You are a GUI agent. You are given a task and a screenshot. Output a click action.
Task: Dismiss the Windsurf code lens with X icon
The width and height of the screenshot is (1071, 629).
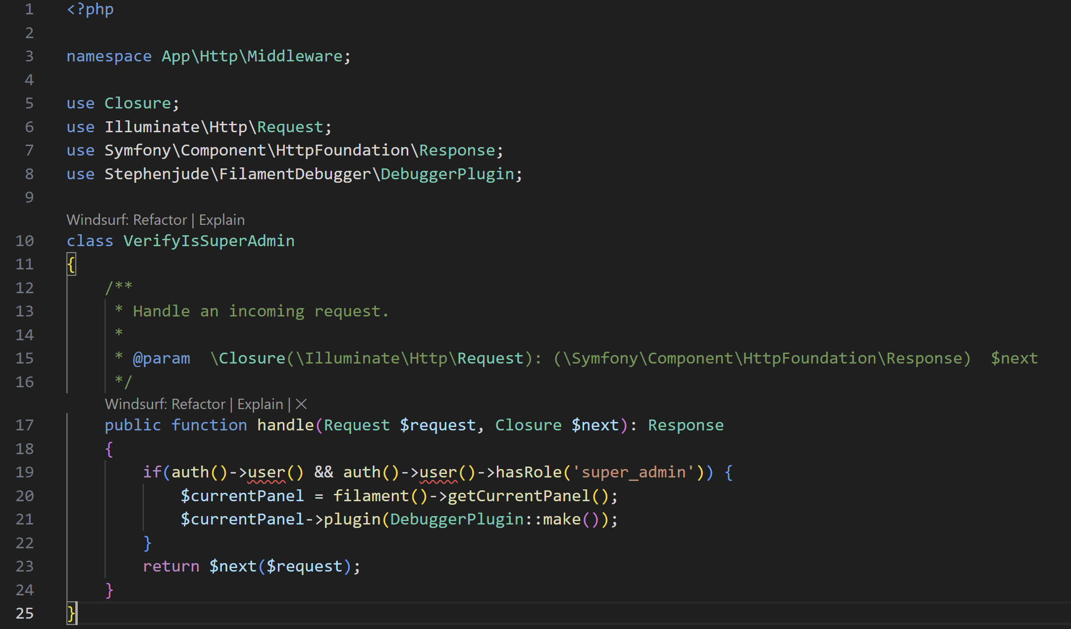pyautogui.click(x=301, y=404)
